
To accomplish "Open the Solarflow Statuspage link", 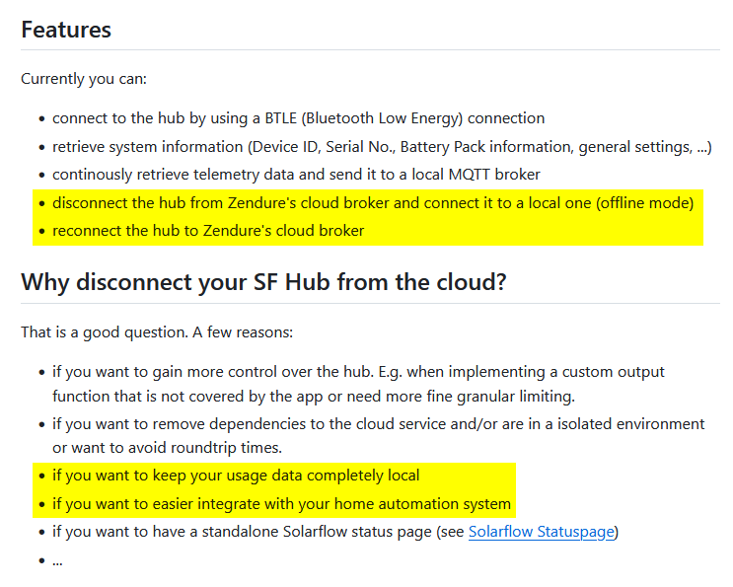I will tap(541, 532).
